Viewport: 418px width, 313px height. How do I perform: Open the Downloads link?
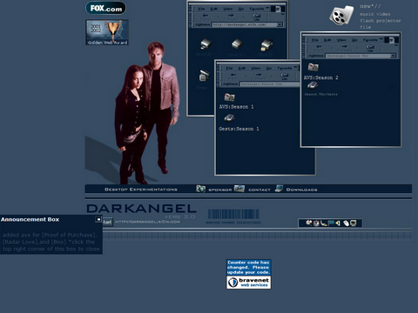pos(301,190)
